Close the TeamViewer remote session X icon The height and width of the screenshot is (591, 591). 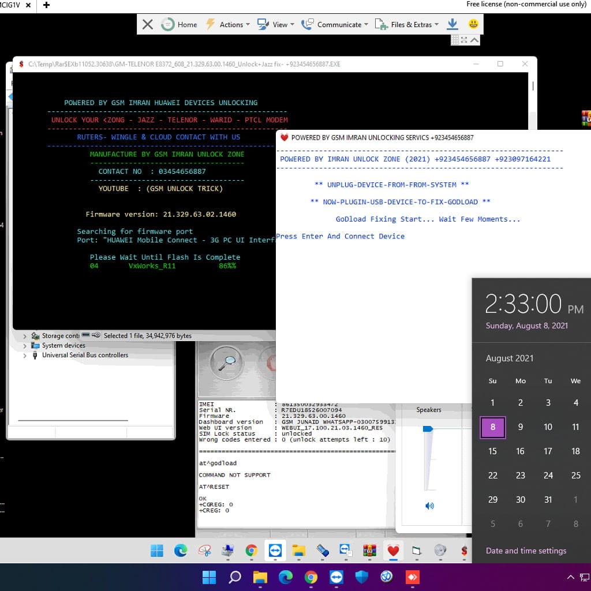coord(148,24)
